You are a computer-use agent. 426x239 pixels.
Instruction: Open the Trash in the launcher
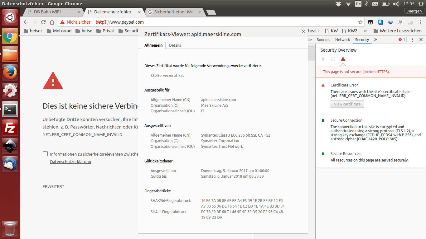(10, 229)
